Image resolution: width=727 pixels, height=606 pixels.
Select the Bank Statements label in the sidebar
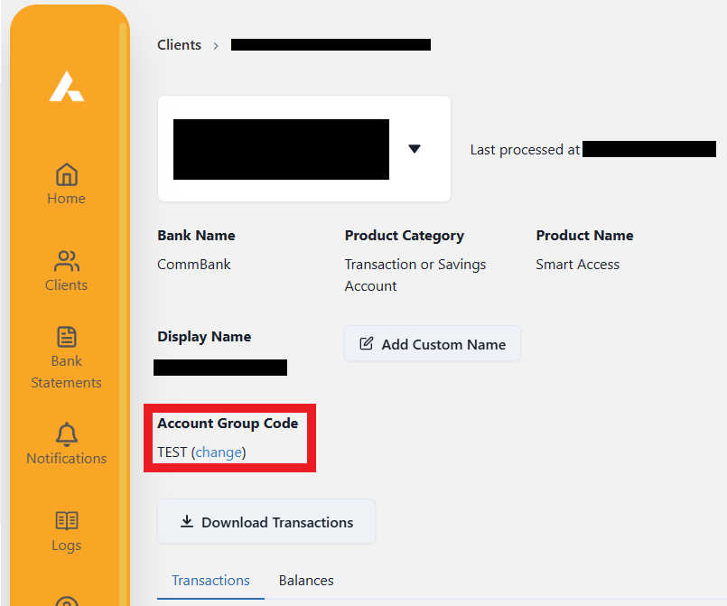tap(67, 371)
